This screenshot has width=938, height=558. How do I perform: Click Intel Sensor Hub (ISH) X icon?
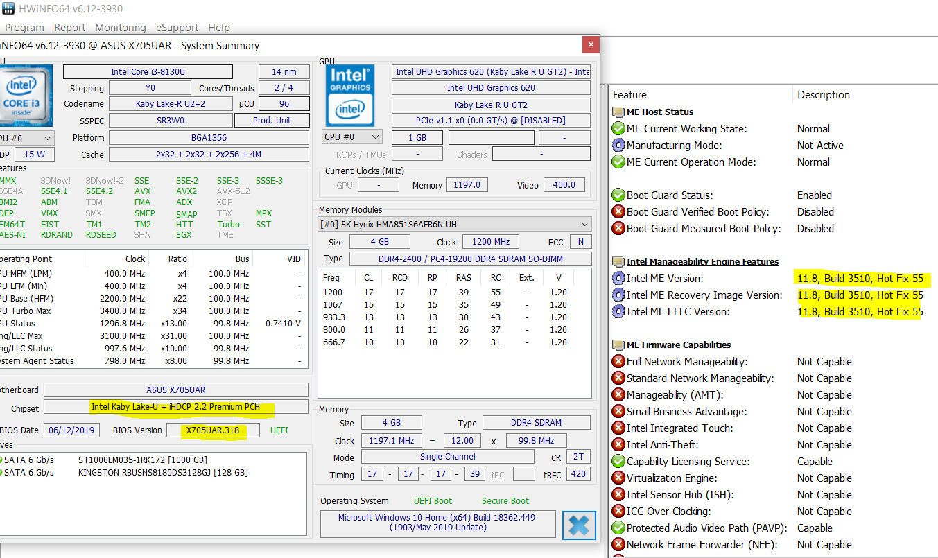618,495
